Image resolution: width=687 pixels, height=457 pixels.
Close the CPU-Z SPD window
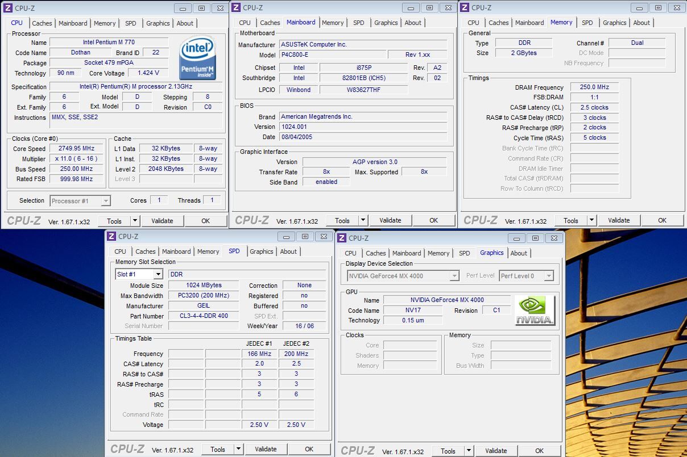click(x=324, y=236)
